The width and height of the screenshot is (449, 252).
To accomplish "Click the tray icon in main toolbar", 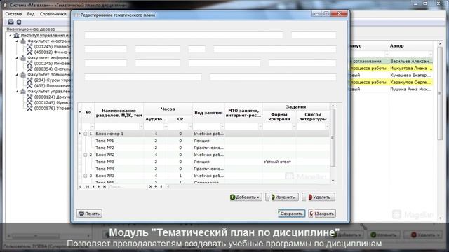I will click(x=11, y=22).
